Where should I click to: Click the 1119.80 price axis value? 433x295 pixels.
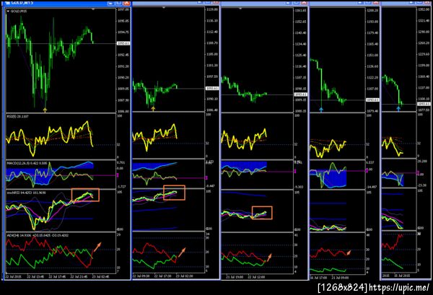pos(212,9)
